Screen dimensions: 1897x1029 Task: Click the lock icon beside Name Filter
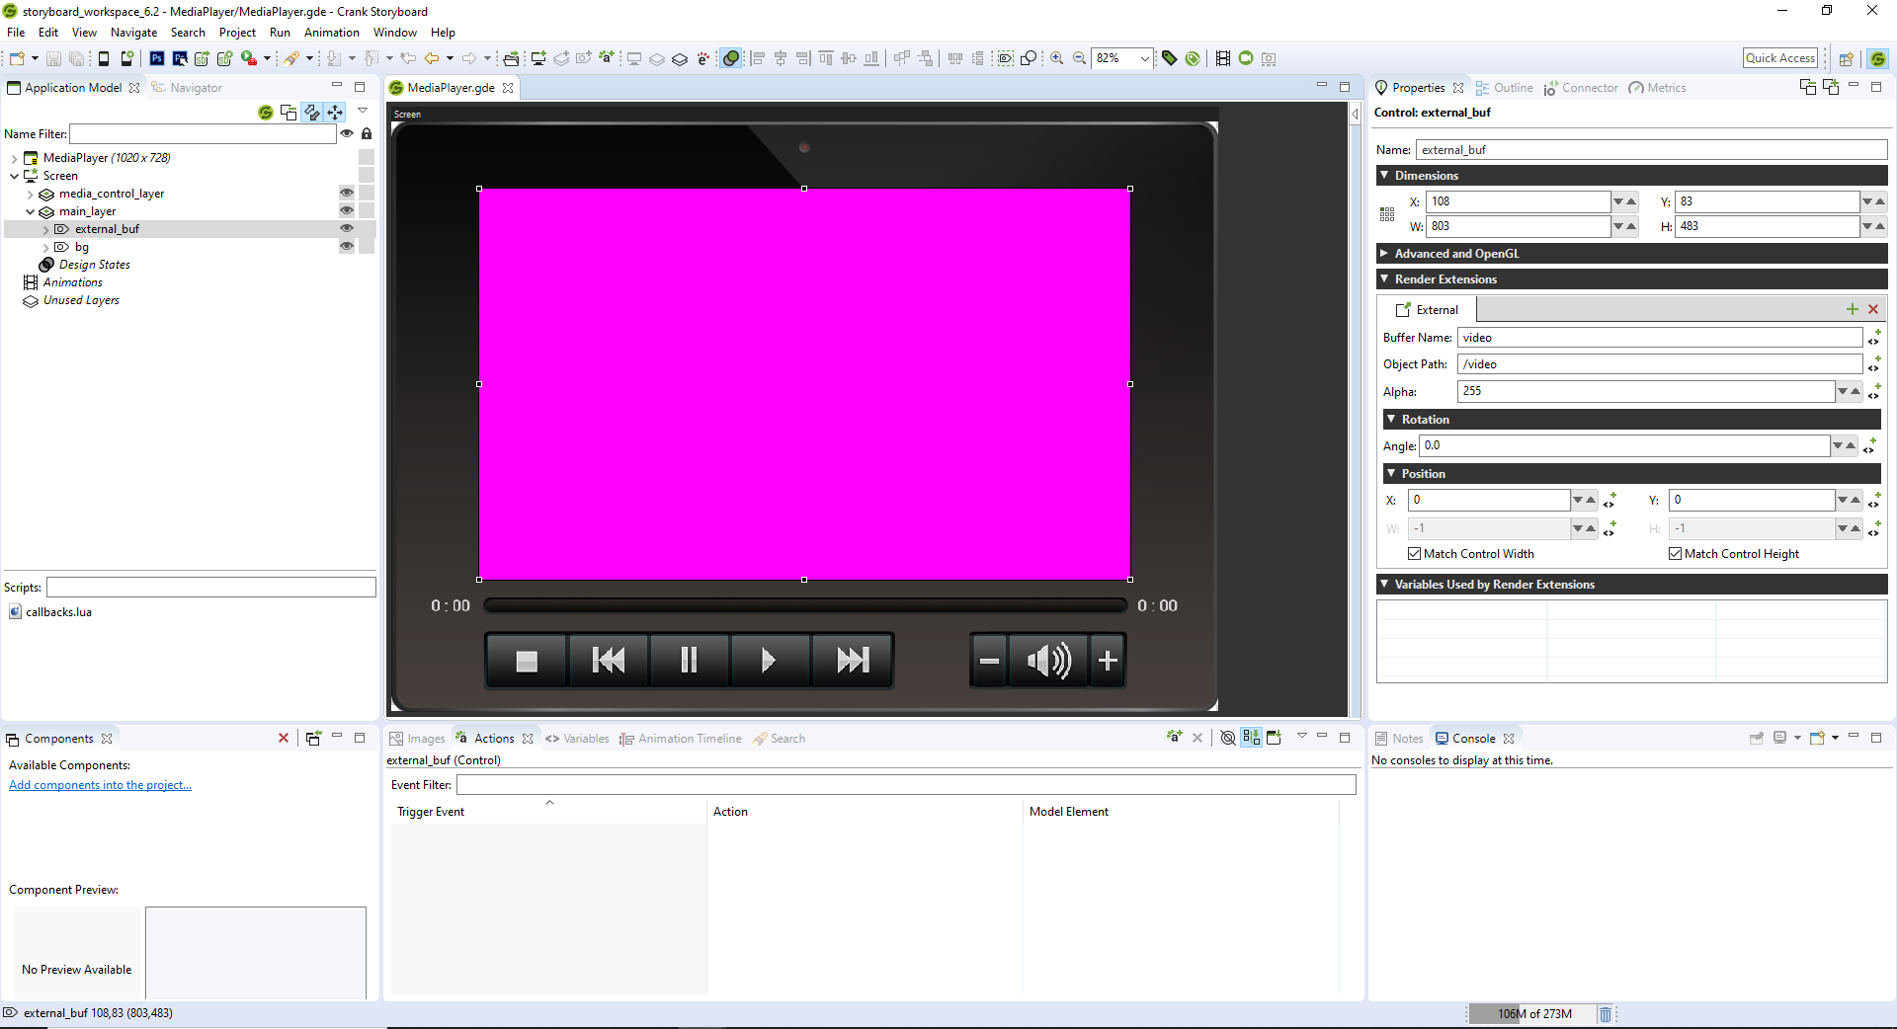[x=367, y=134]
